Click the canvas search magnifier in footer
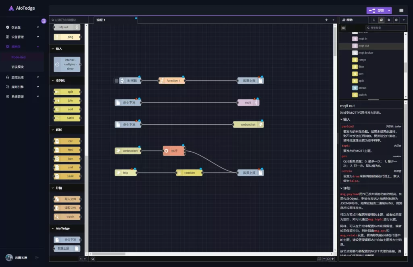Viewport: 413px width, 267px height. (93, 259)
